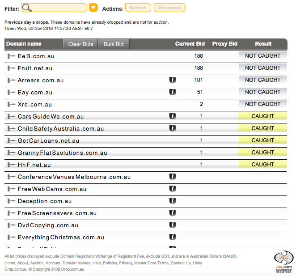Click hammer icon beside EeB.com.au
The width and height of the screenshot is (296, 276).
11,56
